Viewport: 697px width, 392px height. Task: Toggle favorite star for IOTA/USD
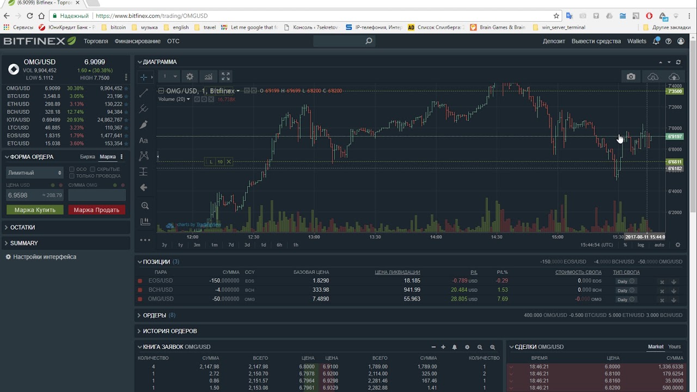(x=126, y=120)
